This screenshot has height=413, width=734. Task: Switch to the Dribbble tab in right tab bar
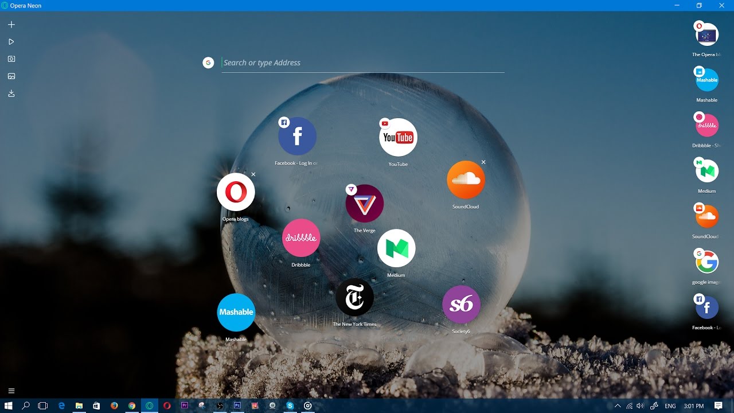point(706,126)
